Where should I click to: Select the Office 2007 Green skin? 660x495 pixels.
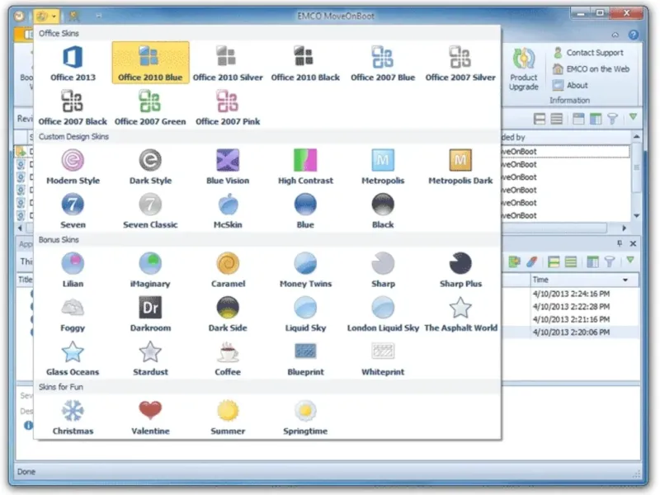point(150,107)
